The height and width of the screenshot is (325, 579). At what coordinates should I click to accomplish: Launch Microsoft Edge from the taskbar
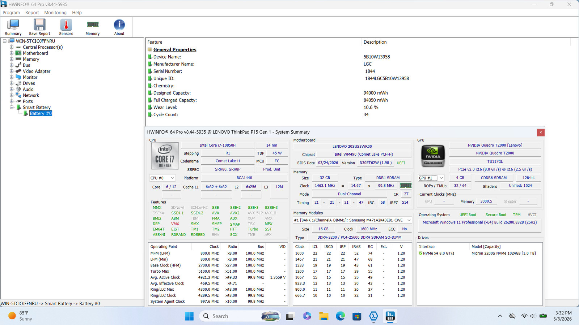point(340,316)
